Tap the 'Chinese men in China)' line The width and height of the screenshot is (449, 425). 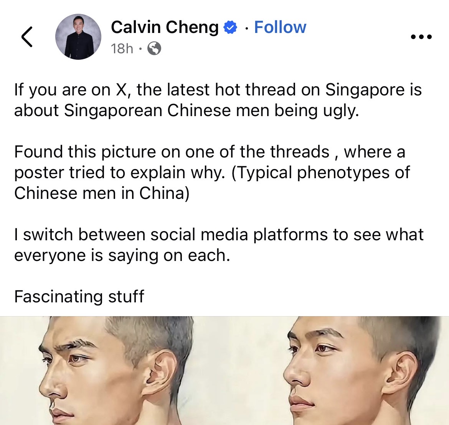(x=102, y=193)
